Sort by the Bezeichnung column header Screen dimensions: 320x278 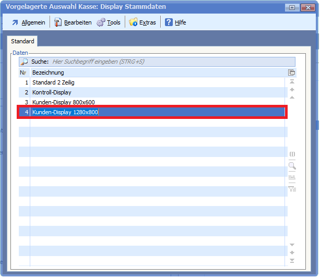point(157,72)
